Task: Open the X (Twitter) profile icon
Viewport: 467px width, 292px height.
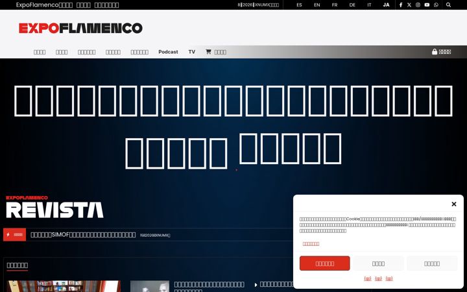Action: click(409, 5)
